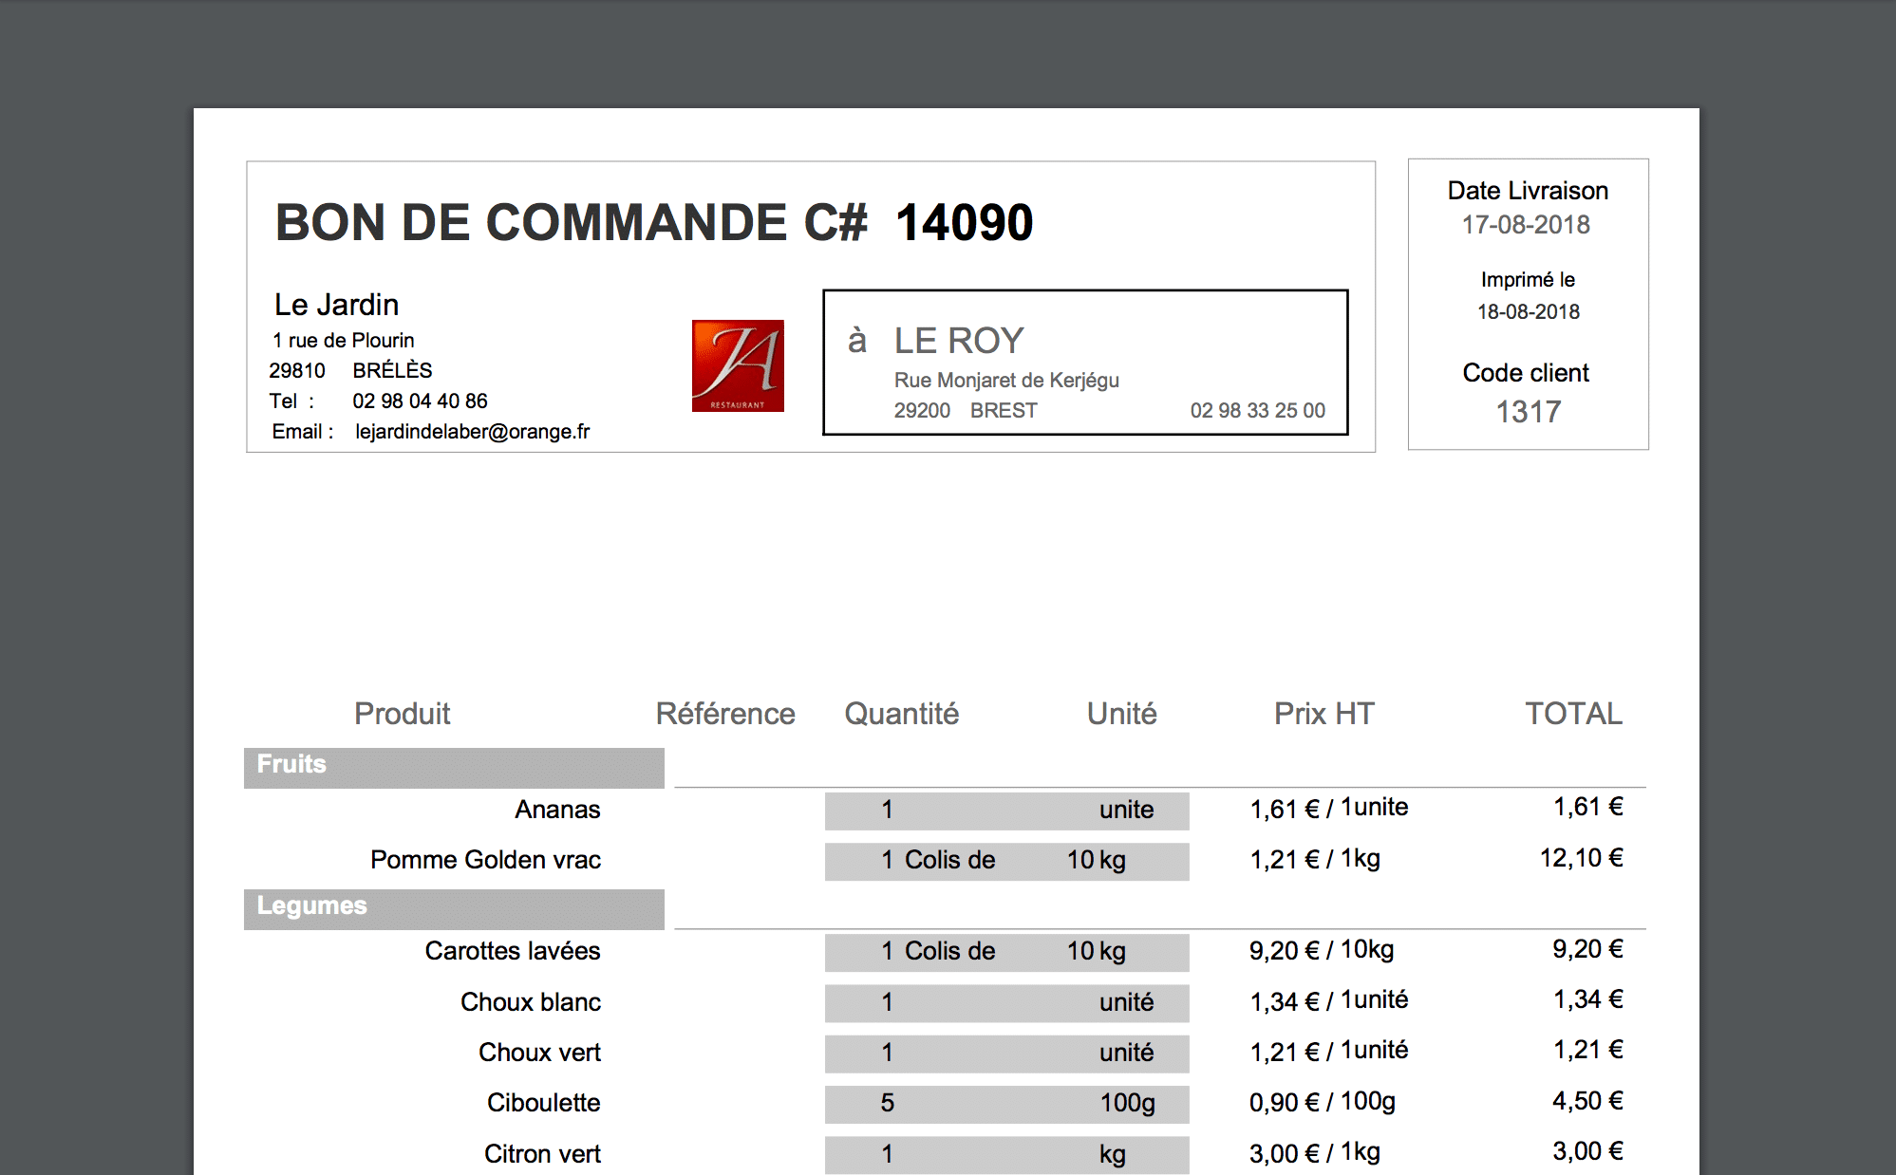1896x1175 pixels.
Task: Click the Prix HT column header
Action: point(1323,714)
